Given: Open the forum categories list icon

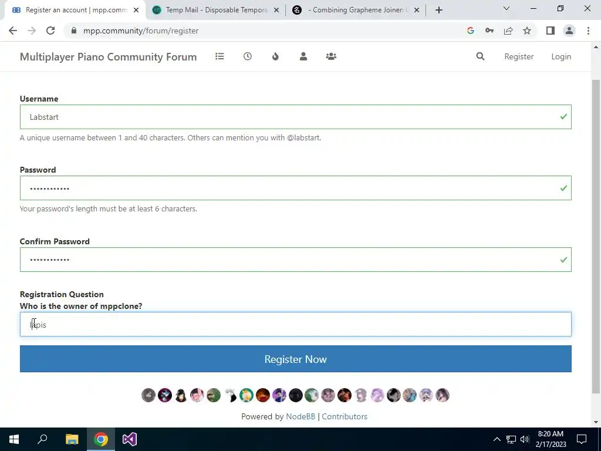Looking at the screenshot, I should pos(220,56).
